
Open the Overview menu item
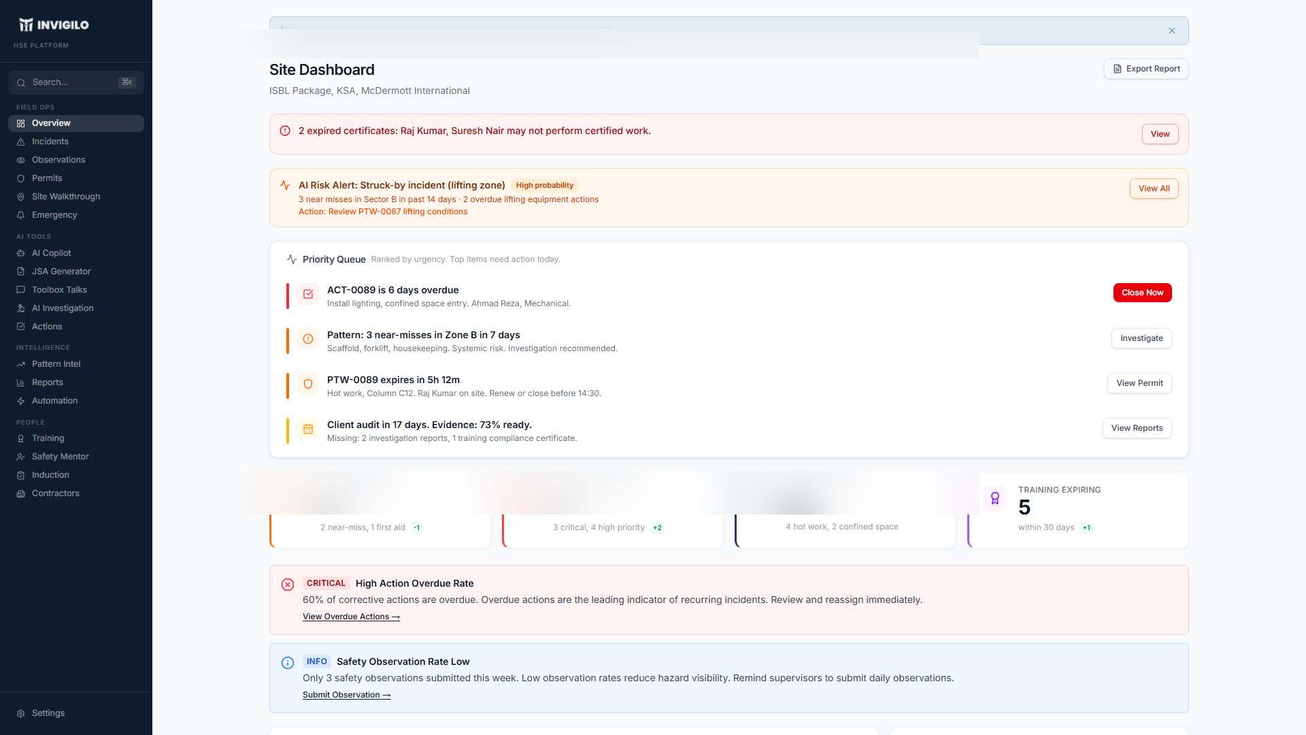pos(76,123)
